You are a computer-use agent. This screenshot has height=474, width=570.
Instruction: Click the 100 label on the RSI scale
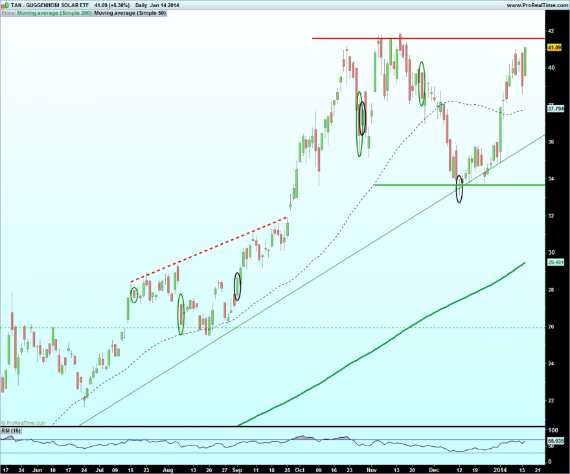click(553, 430)
